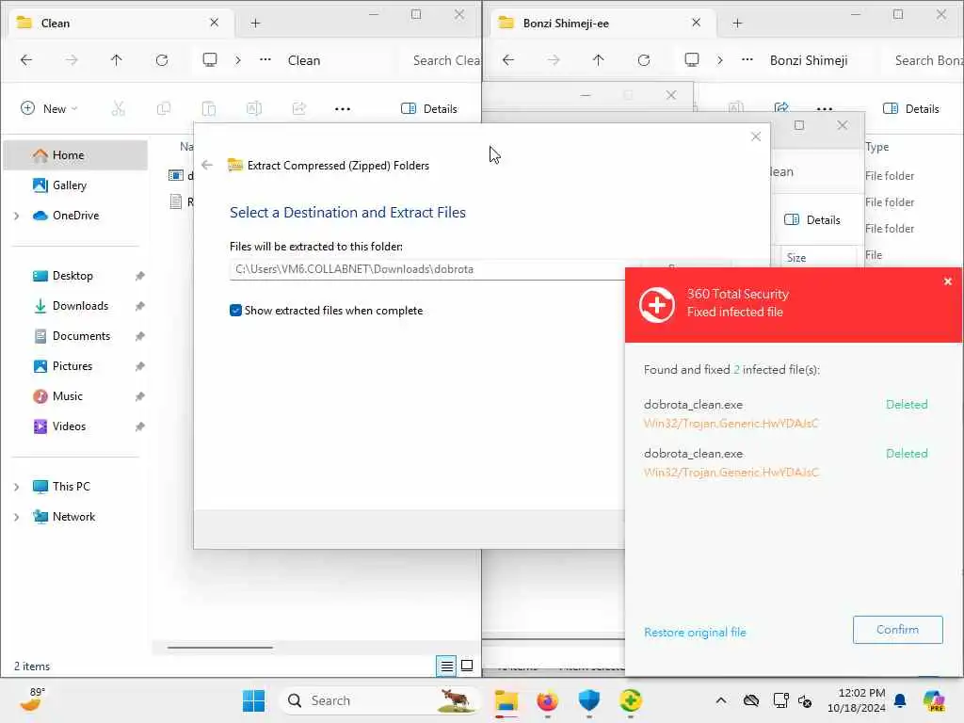
Task: Click Bonzi Shimeji breadcrumb path
Action: 809,60
